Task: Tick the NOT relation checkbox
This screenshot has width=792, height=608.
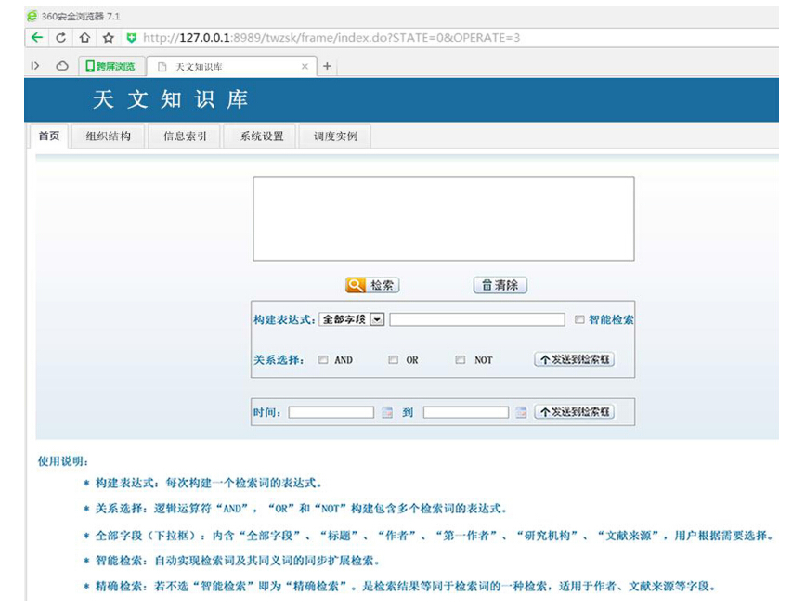Action: point(461,360)
